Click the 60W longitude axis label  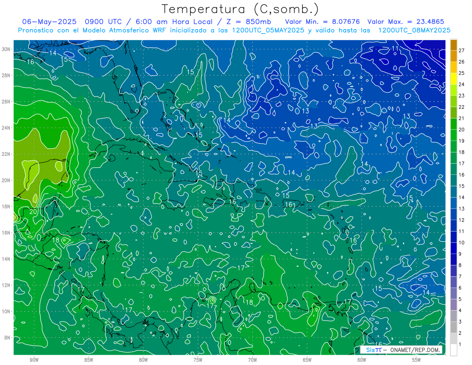click(x=362, y=360)
